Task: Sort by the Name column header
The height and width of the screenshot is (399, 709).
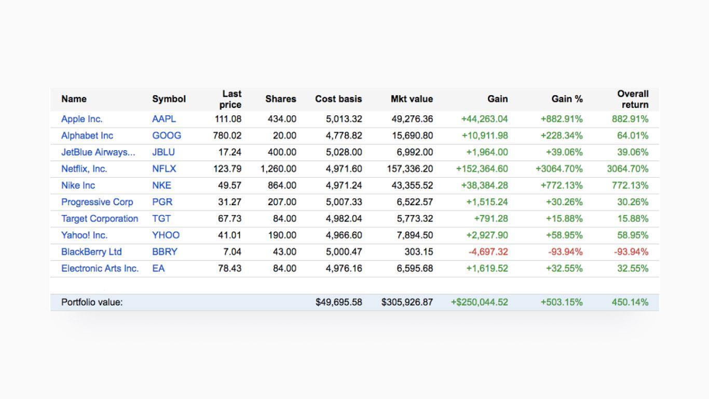Action: 74,99
